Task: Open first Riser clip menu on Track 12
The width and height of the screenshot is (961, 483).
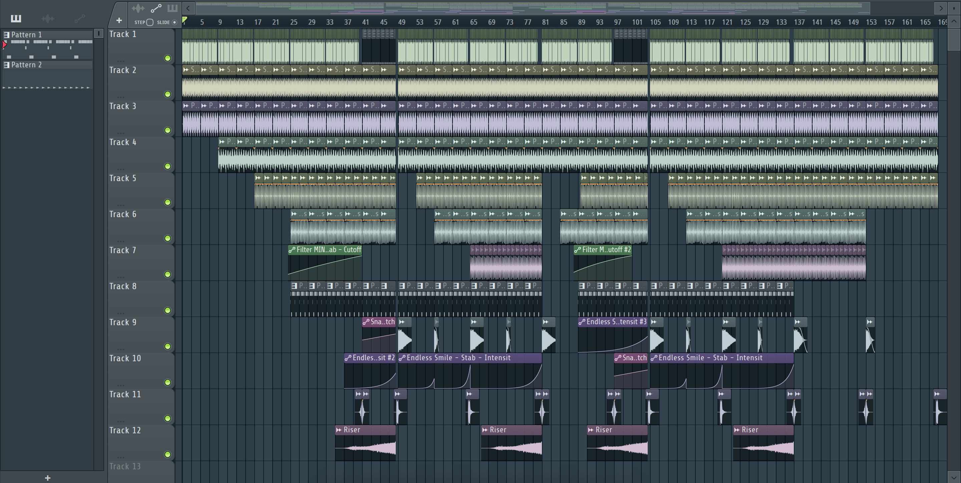Action: (x=339, y=430)
